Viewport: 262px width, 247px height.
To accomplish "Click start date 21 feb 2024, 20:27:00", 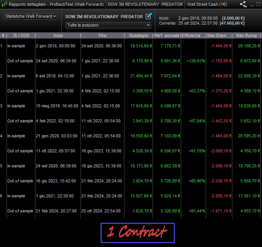I will click(x=56, y=211).
